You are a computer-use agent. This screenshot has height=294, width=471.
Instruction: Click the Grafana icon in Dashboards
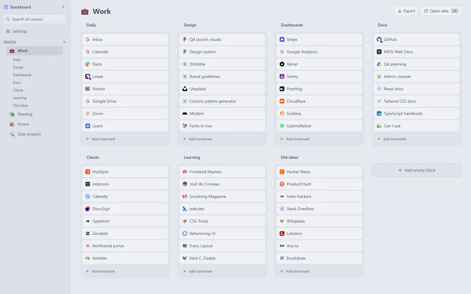click(x=282, y=114)
